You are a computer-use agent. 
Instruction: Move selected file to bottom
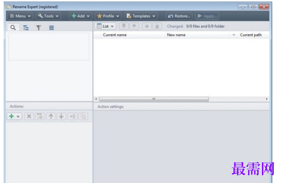[157, 26]
